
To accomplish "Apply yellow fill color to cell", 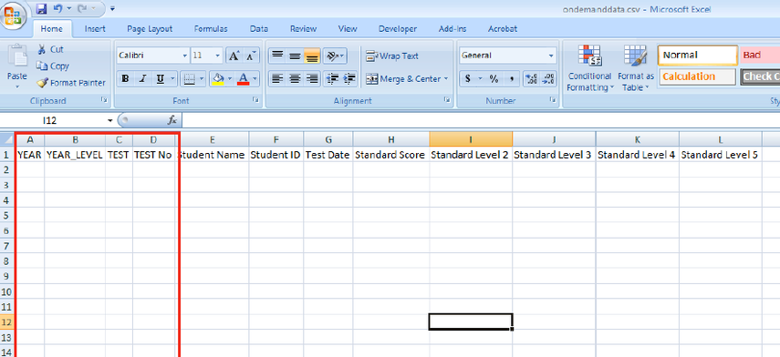I will point(217,78).
